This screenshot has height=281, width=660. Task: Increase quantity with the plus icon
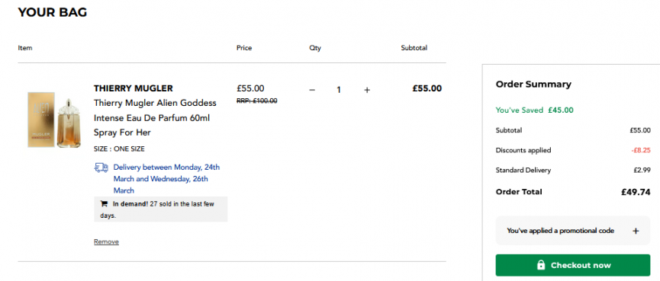(x=367, y=90)
